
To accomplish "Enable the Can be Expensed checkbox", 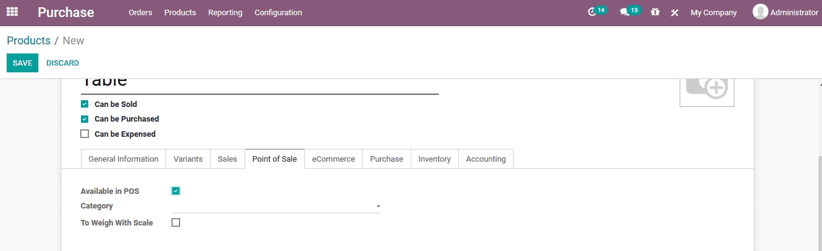I will click(x=85, y=134).
